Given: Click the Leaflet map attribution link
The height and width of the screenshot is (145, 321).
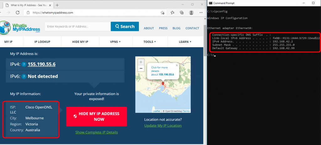Looking at the screenshot, I should point(156,111).
